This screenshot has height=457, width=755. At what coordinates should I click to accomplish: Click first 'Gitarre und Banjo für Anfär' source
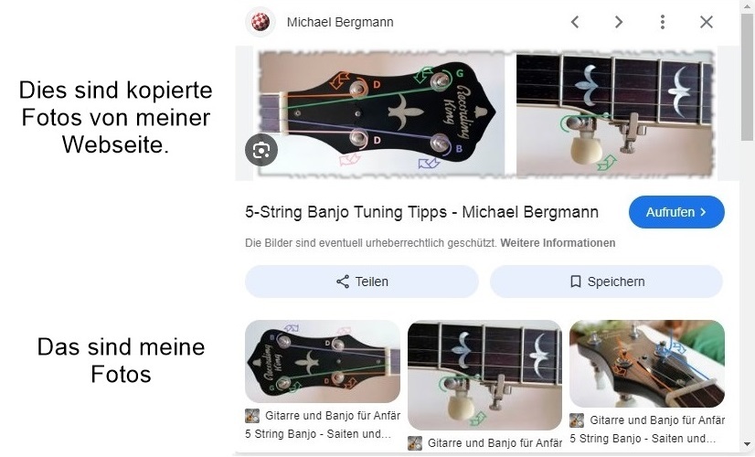pos(332,416)
